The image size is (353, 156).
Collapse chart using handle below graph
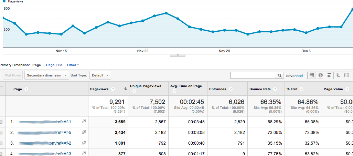click(178, 55)
